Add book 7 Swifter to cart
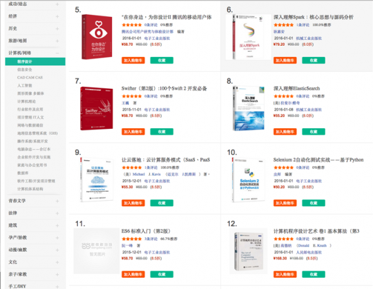 click(133, 131)
